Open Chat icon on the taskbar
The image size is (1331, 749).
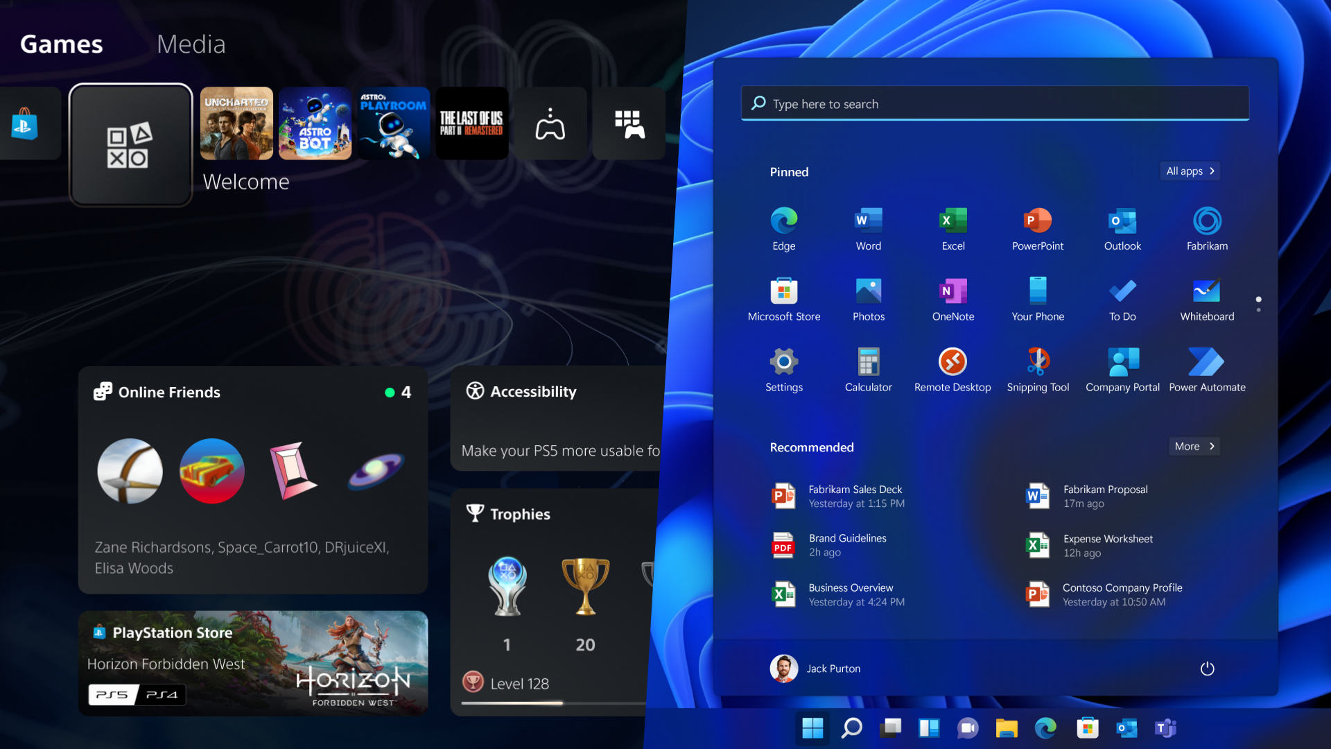click(x=968, y=728)
